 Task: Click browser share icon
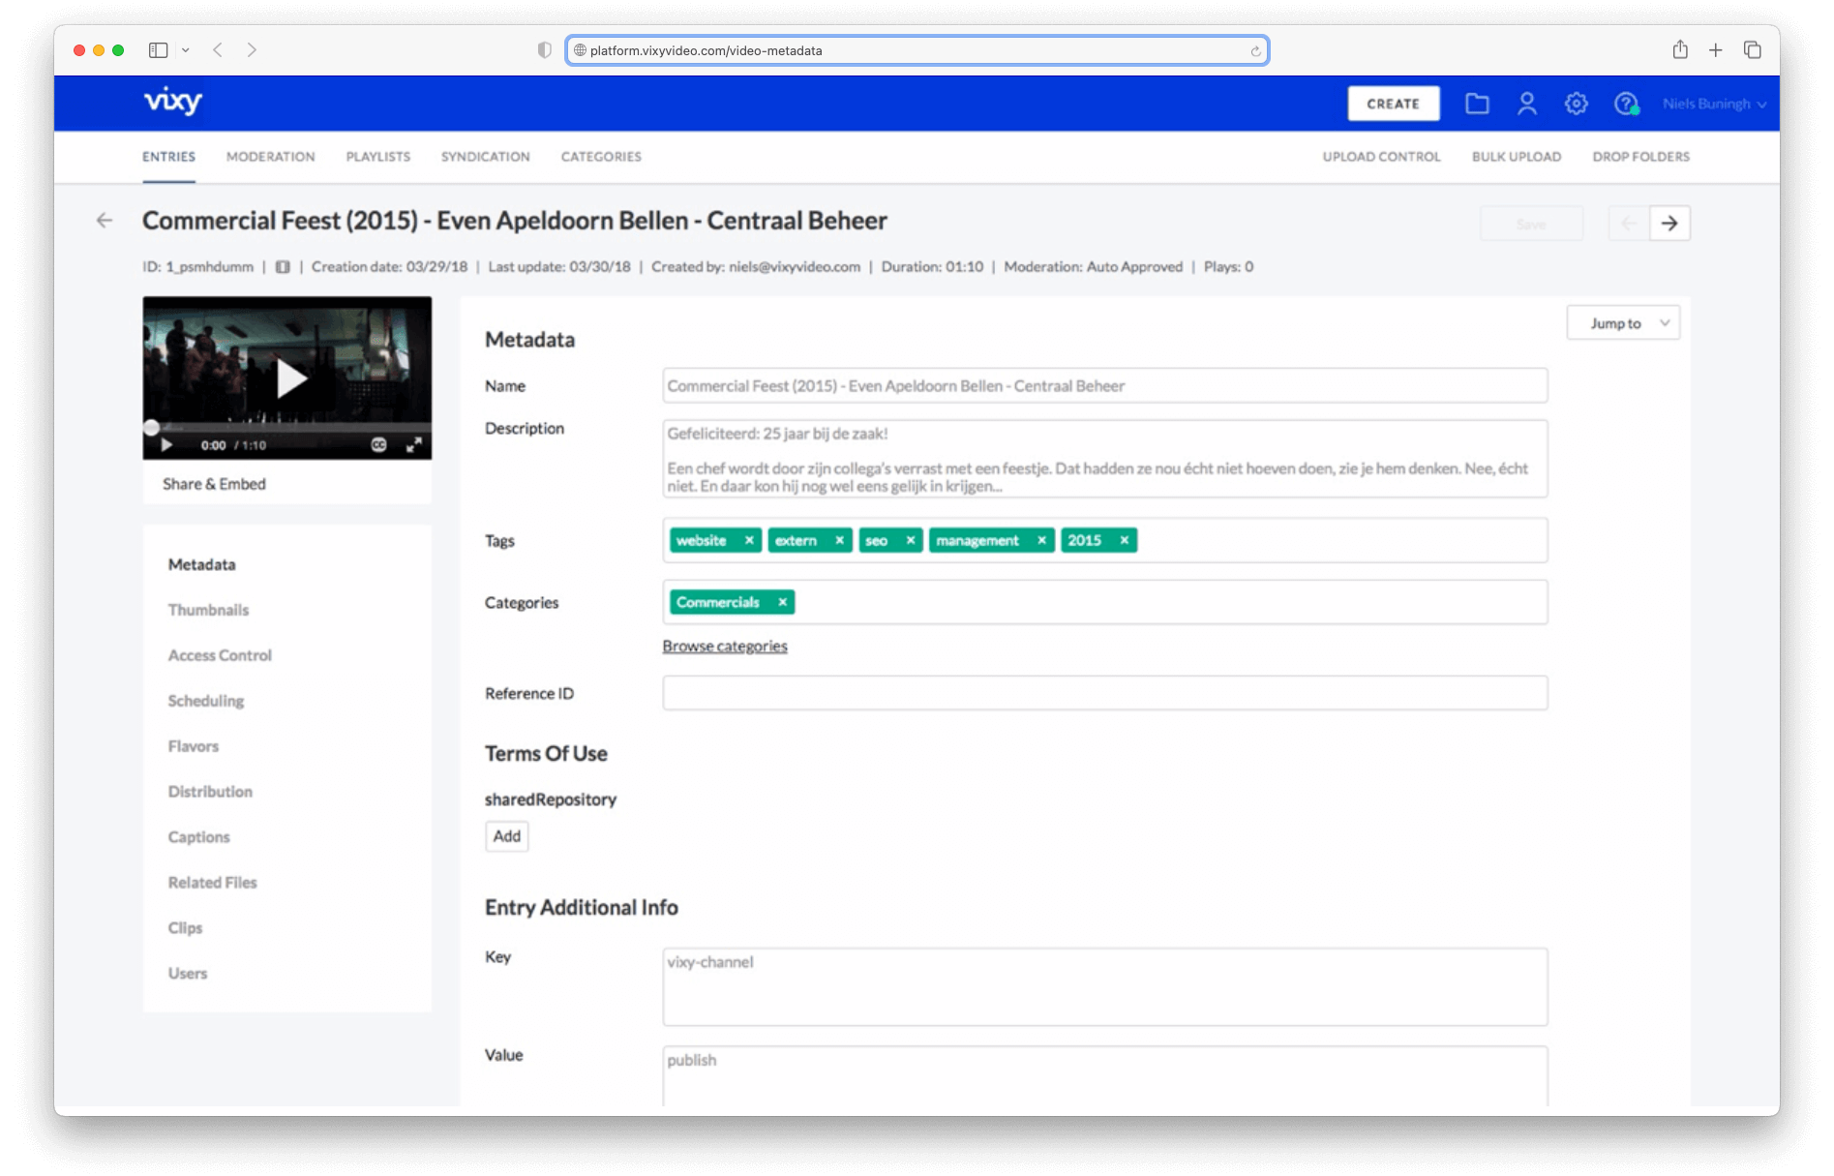[x=1680, y=49]
